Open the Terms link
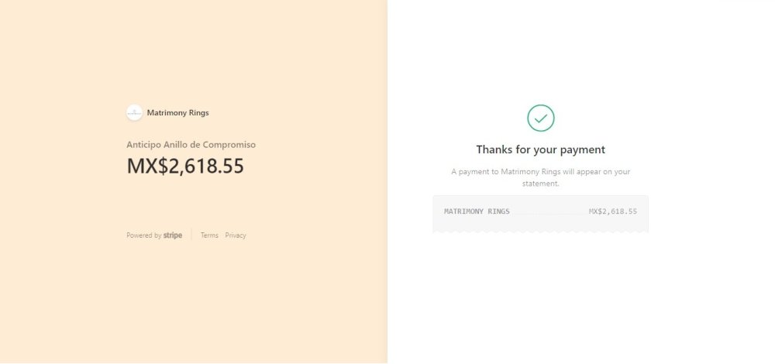The image size is (775, 364). (209, 235)
